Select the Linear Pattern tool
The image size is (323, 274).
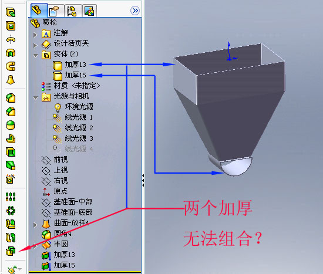click(11, 197)
